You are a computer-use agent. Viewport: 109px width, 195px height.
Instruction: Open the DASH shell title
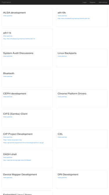pos(10,154)
